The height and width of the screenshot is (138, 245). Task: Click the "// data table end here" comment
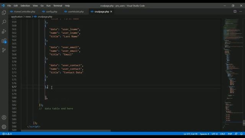point(56,108)
